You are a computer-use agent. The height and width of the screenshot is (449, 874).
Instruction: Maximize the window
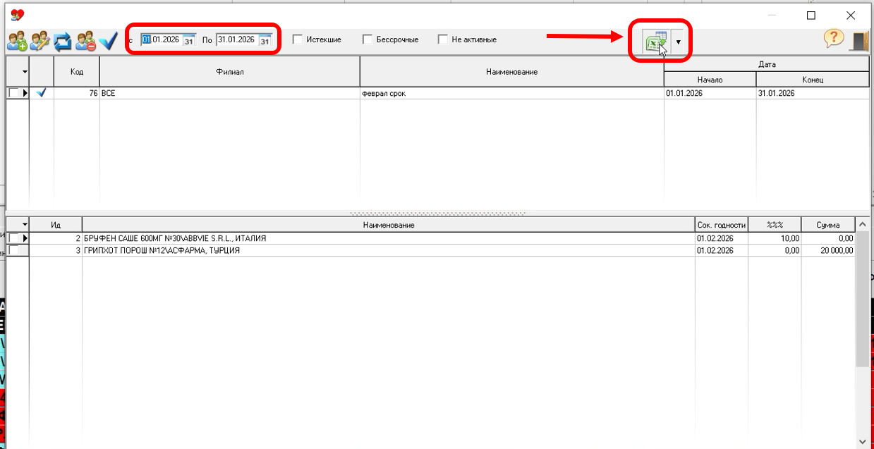(811, 15)
